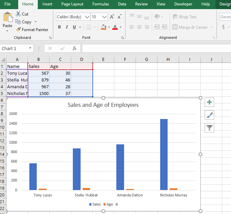
Task: Expand the font size dropdown
Action: (x=104, y=17)
